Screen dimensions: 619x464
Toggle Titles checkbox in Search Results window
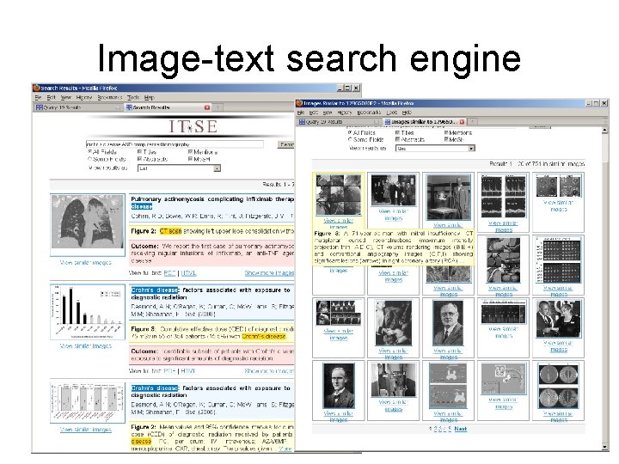[140, 151]
